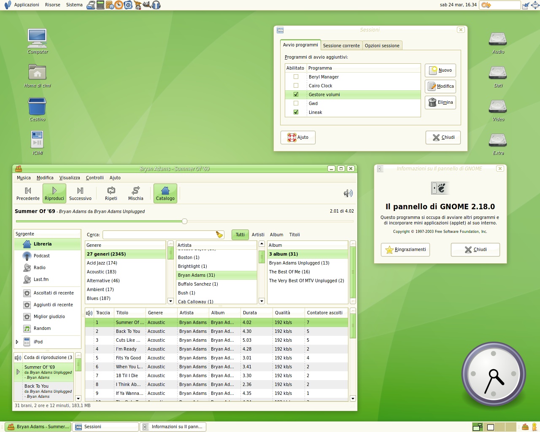540x432 pixels.
Task: Switch to Sessione corrente tab
Action: point(341,46)
